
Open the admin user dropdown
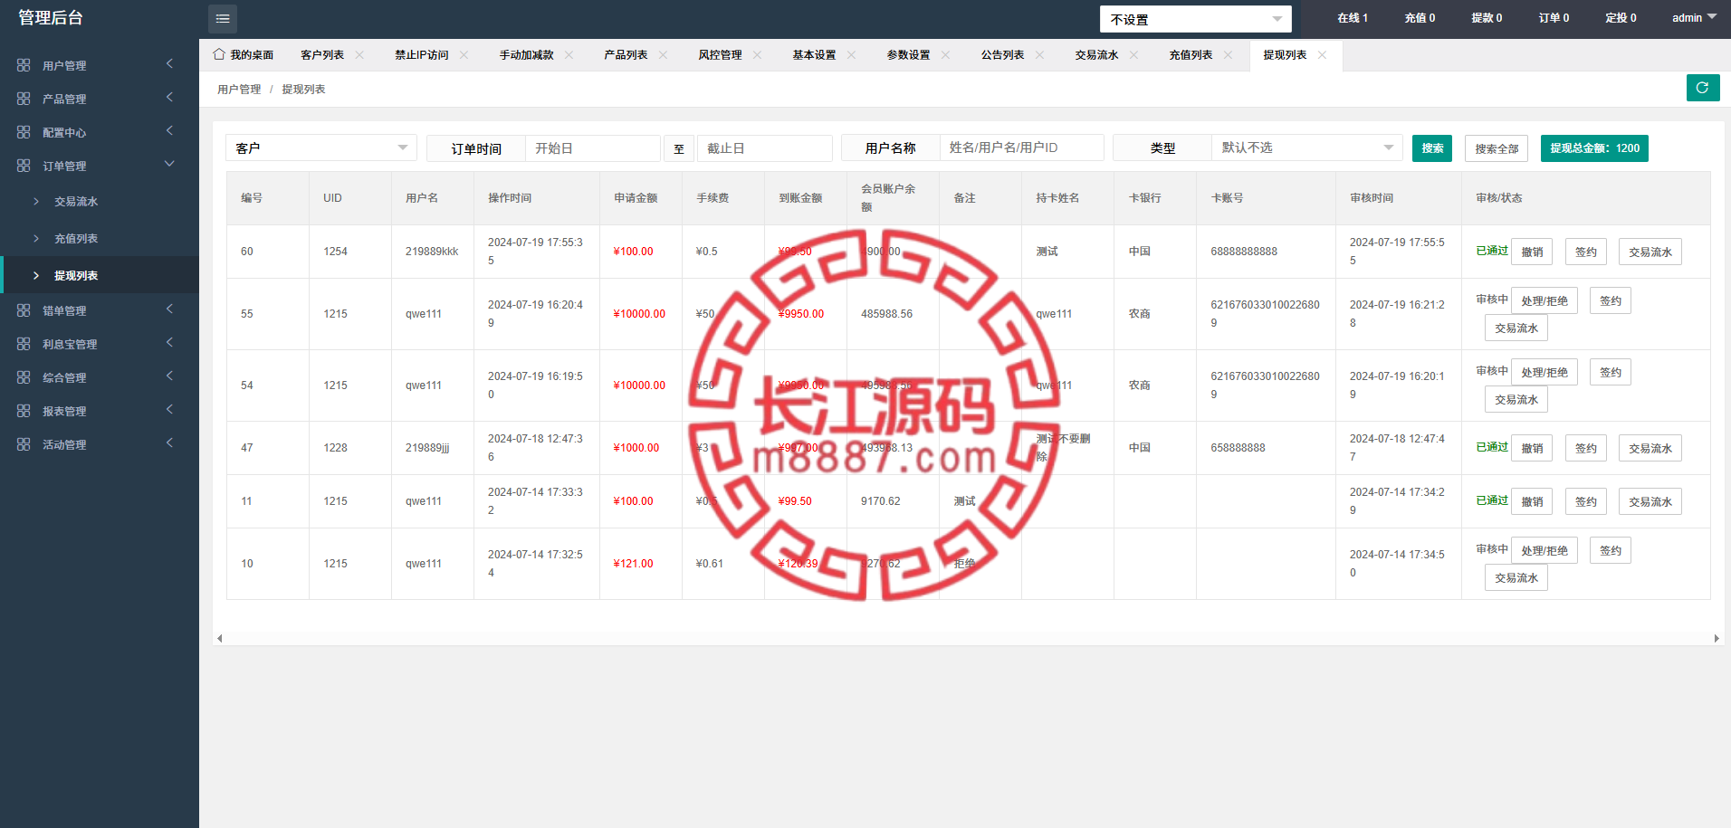click(x=1694, y=18)
